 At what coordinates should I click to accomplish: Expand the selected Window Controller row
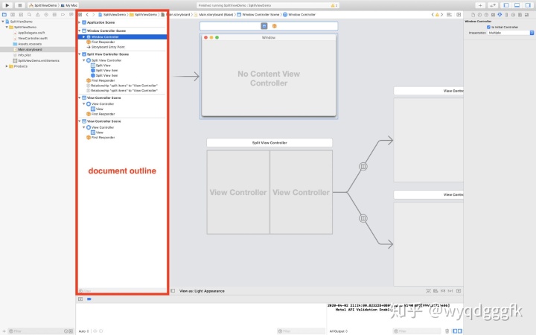point(83,37)
